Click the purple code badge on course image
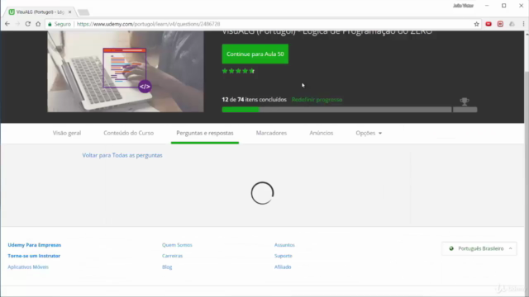 point(145,87)
